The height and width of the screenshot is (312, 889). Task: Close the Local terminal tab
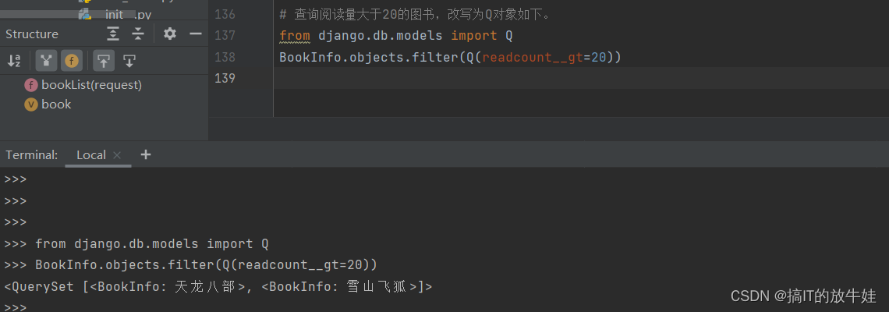click(x=117, y=155)
